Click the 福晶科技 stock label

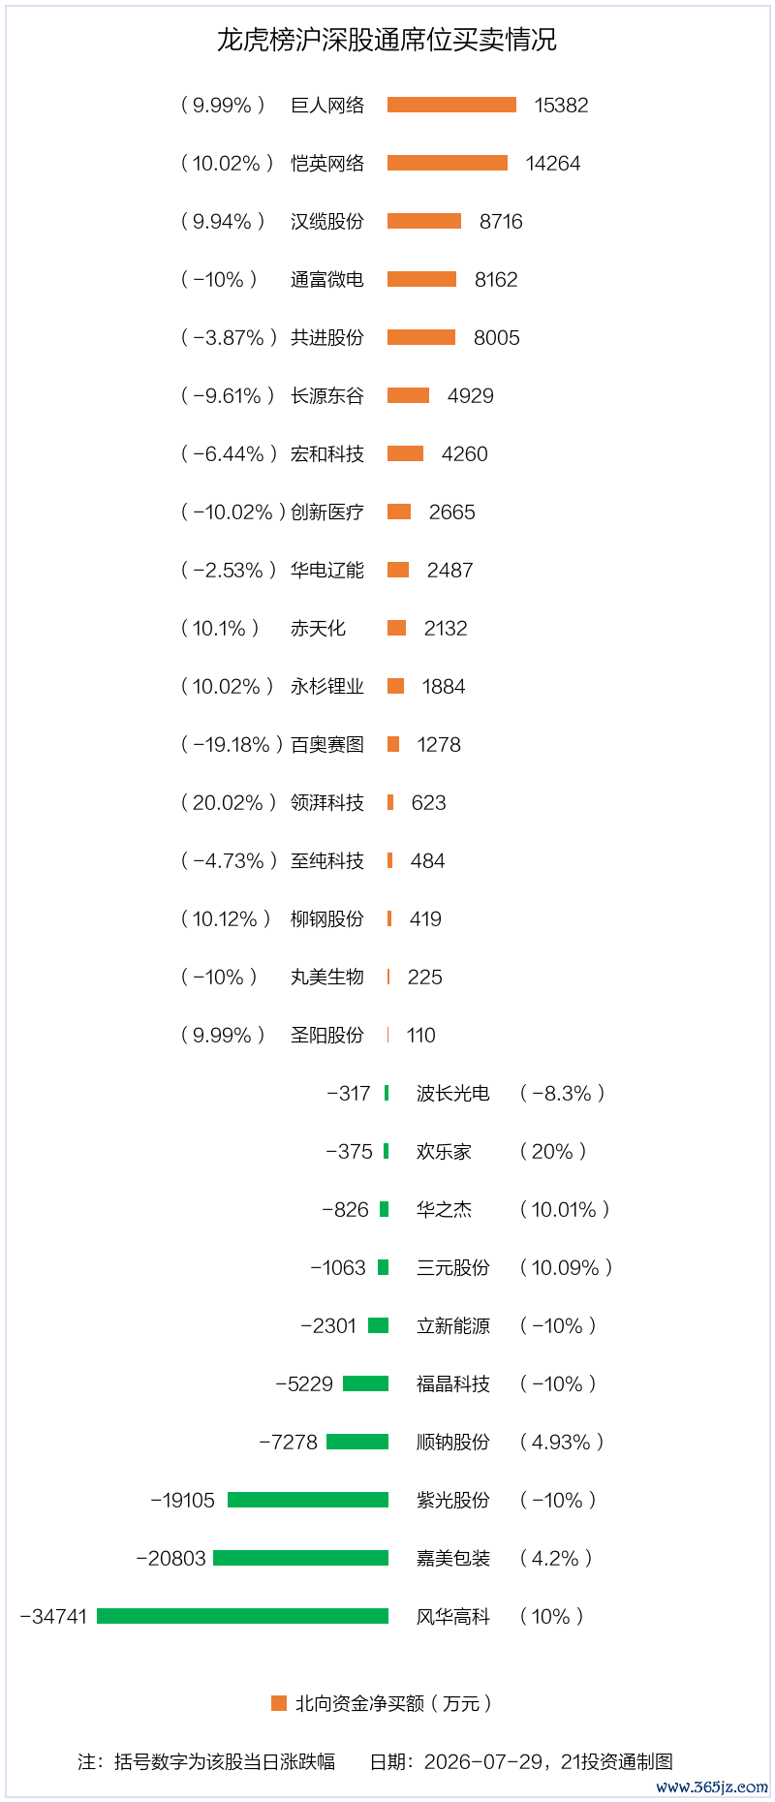coord(453,1383)
